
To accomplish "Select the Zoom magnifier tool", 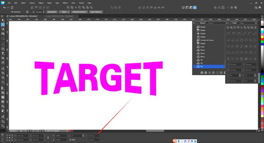I will click(3, 126).
